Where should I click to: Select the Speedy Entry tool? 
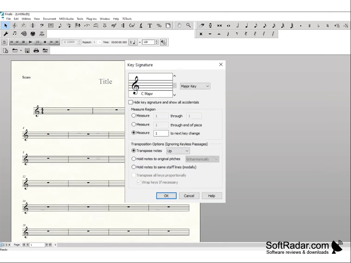(x=69, y=26)
